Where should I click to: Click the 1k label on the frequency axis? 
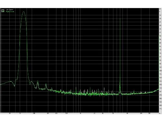tap(81, 114)
